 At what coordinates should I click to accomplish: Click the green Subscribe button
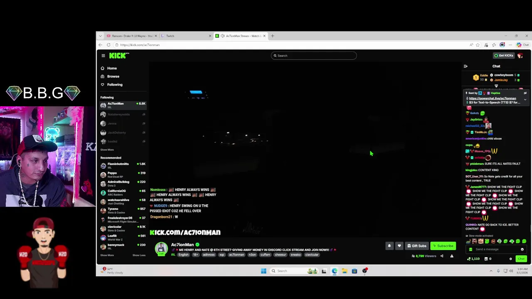coord(443,246)
